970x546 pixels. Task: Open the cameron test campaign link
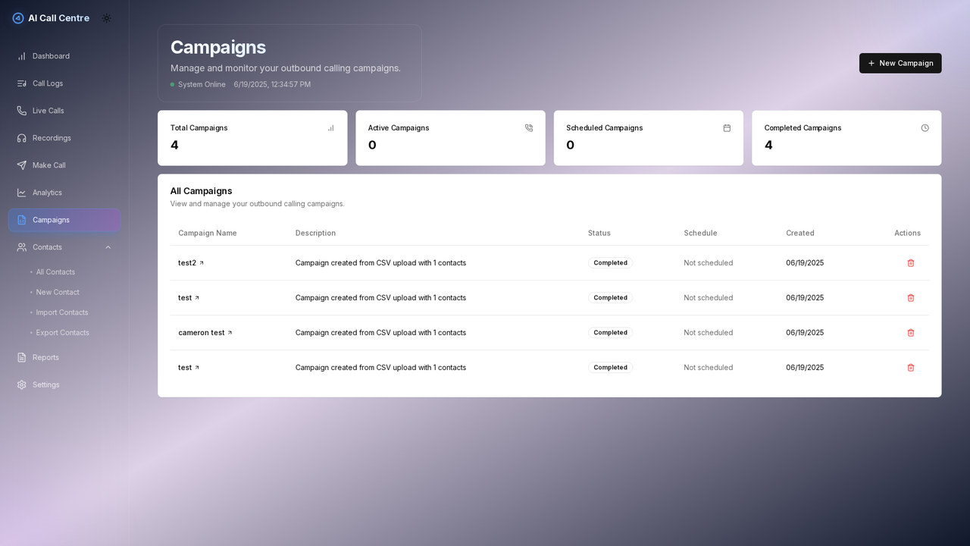[x=205, y=333]
